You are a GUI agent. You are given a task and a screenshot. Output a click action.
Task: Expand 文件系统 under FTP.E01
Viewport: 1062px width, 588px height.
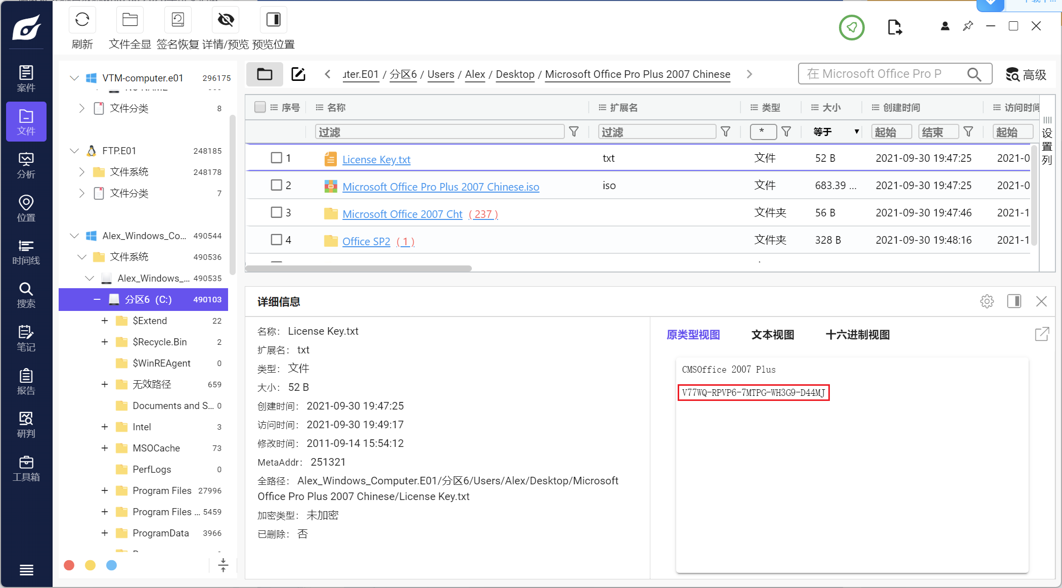point(82,172)
